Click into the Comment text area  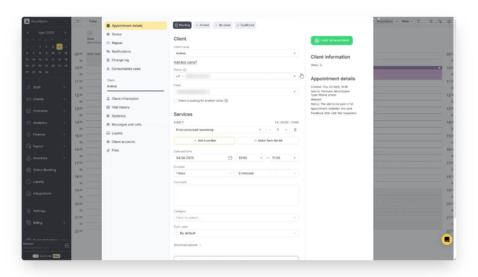coord(236,195)
